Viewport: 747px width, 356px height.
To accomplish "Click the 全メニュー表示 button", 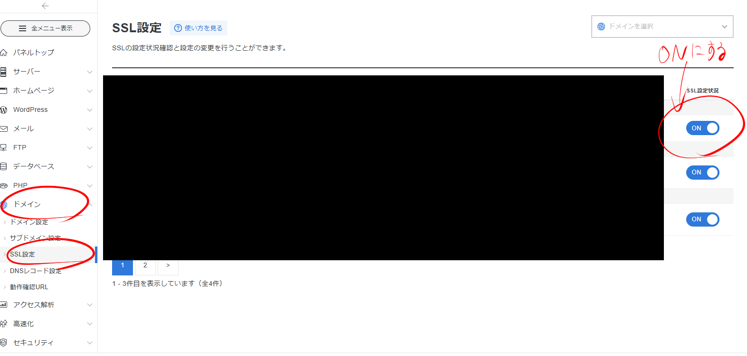I will (x=45, y=28).
